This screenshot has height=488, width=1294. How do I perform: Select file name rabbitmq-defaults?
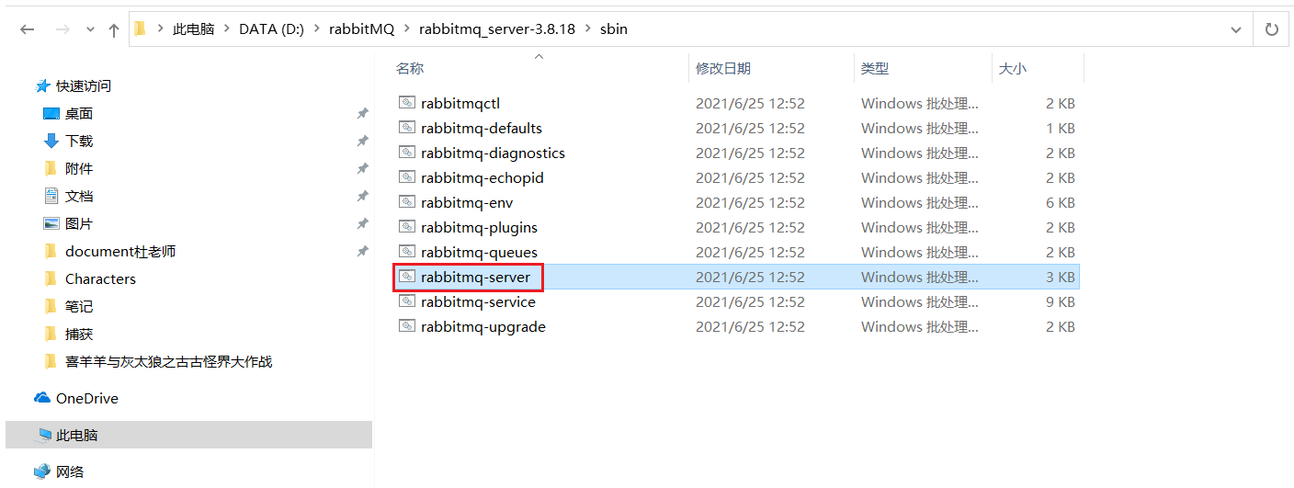pyautogui.click(x=482, y=128)
